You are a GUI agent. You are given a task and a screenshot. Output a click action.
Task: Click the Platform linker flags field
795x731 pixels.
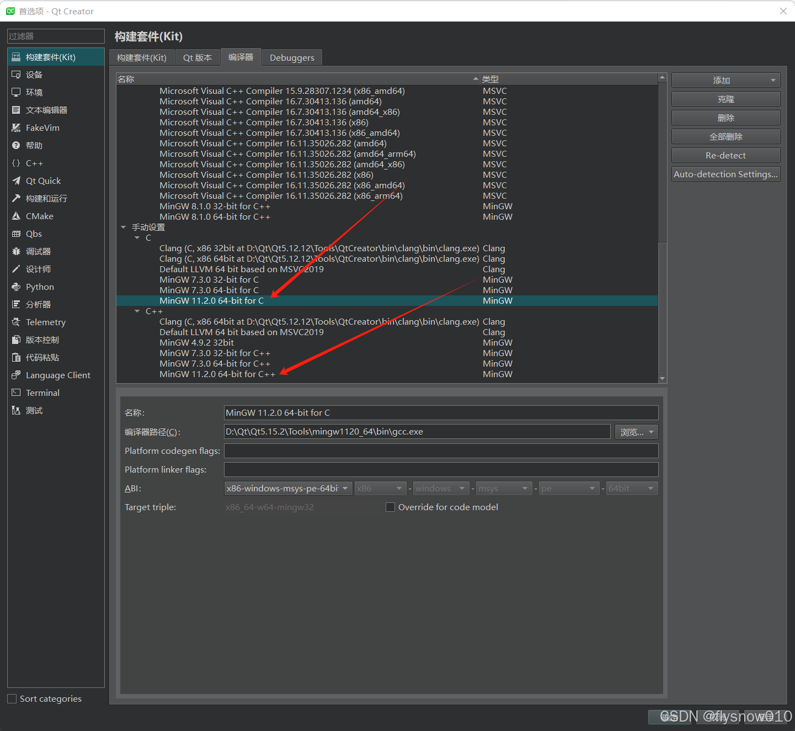pyautogui.click(x=441, y=469)
